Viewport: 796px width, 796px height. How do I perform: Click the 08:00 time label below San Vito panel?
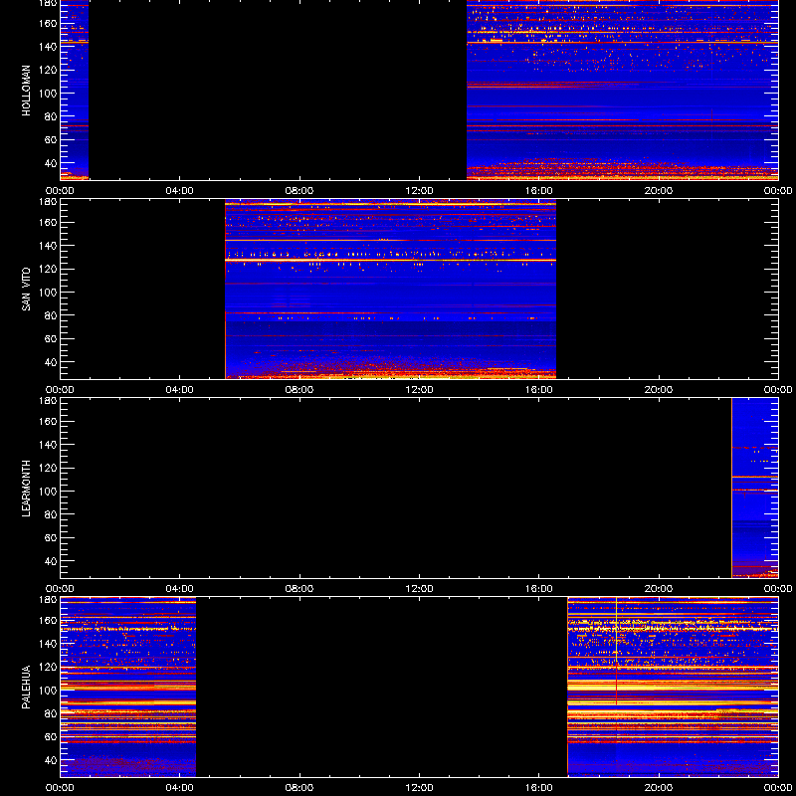coord(299,390)
